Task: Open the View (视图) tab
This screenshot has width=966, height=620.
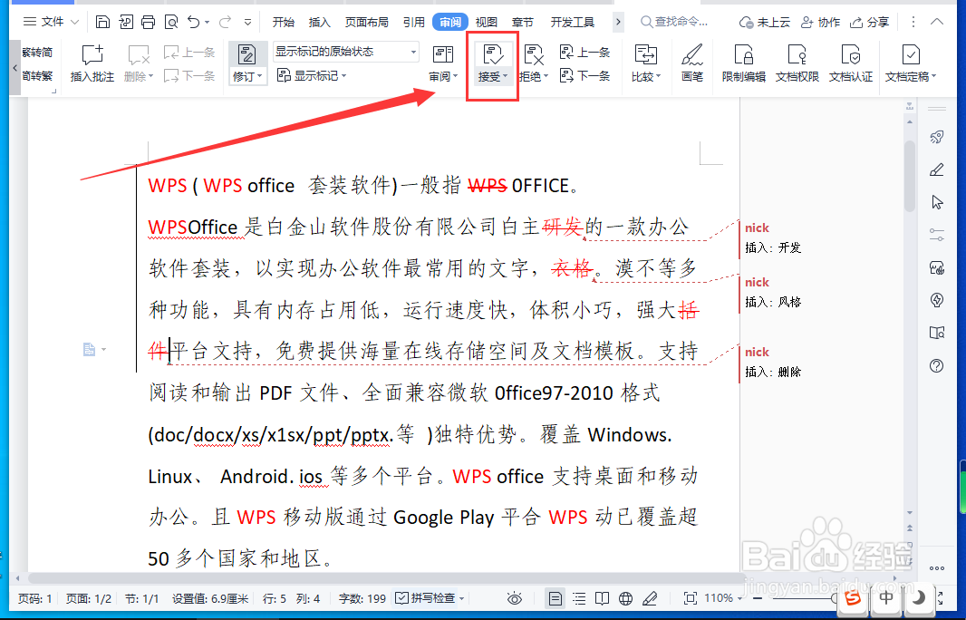Action: (486, 22)
